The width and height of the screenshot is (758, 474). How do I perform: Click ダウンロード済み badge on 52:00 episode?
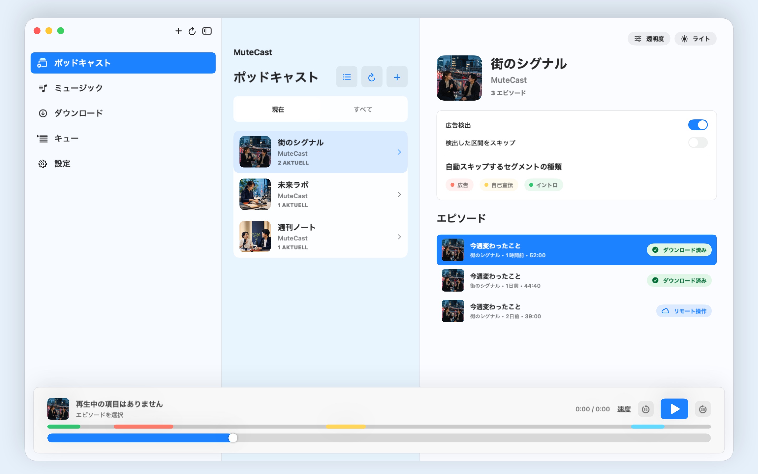(x=679, y=250)
